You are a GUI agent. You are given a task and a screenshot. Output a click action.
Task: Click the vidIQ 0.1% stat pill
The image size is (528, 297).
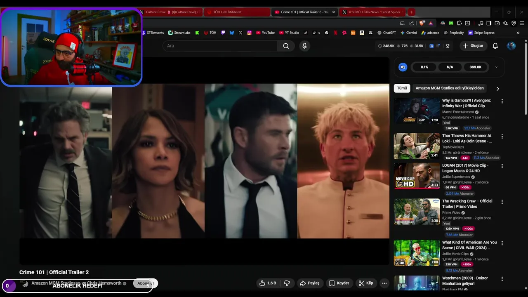(424, 67)
